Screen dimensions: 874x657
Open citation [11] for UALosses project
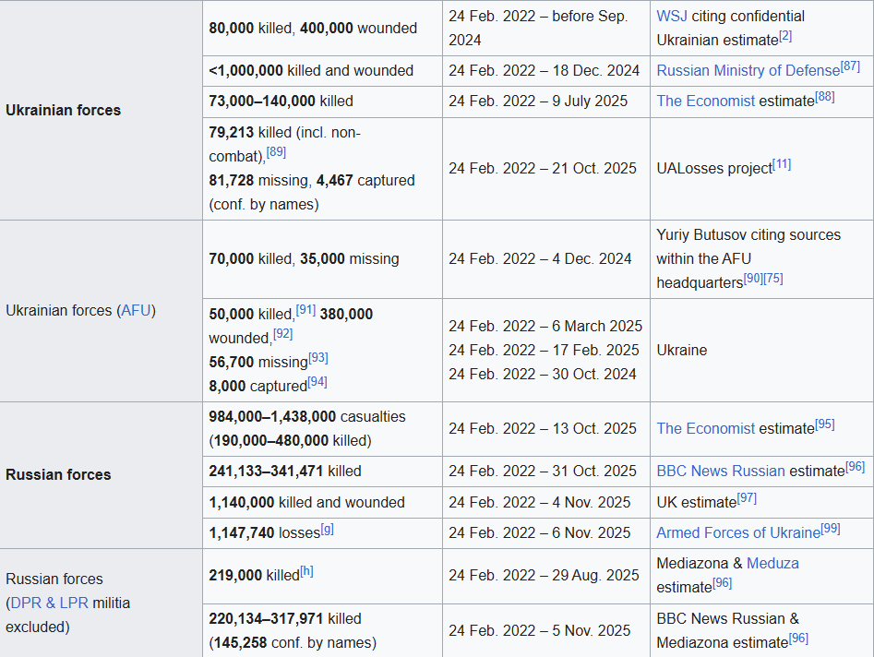click(x=782, y=164)
